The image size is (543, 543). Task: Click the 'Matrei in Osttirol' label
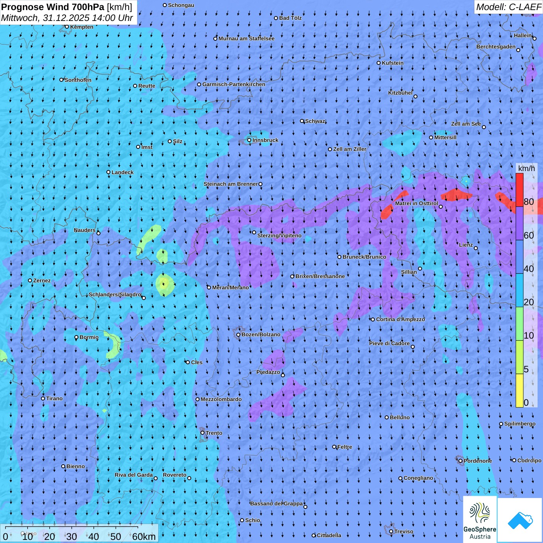pos(417,203)
